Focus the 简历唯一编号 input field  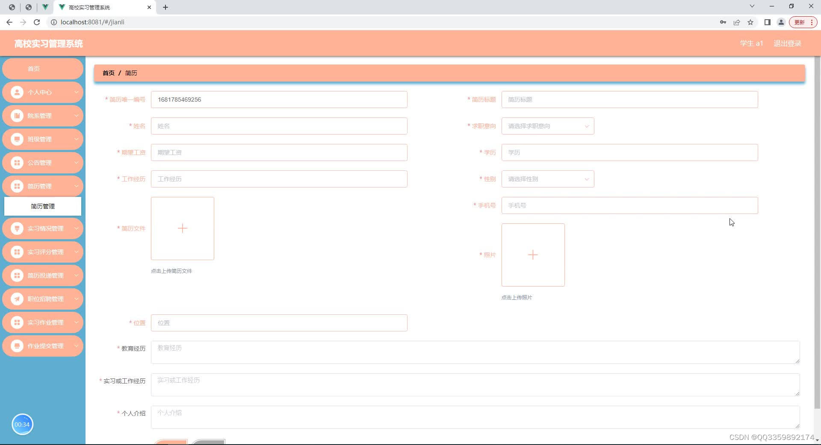pos(279,100)
